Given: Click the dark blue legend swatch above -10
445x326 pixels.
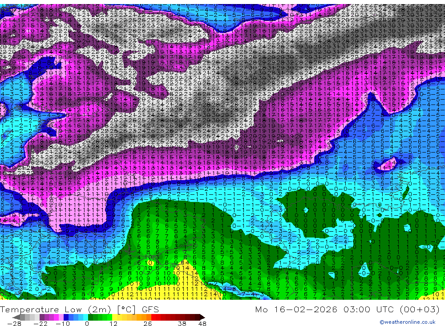Looking at the screenshot, I should 66,317.
